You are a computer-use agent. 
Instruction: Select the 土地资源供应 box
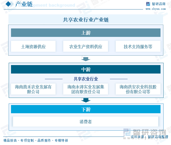point(33,46)
